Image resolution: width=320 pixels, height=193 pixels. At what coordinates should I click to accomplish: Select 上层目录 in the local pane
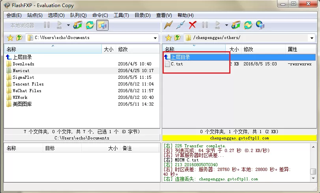22,57
